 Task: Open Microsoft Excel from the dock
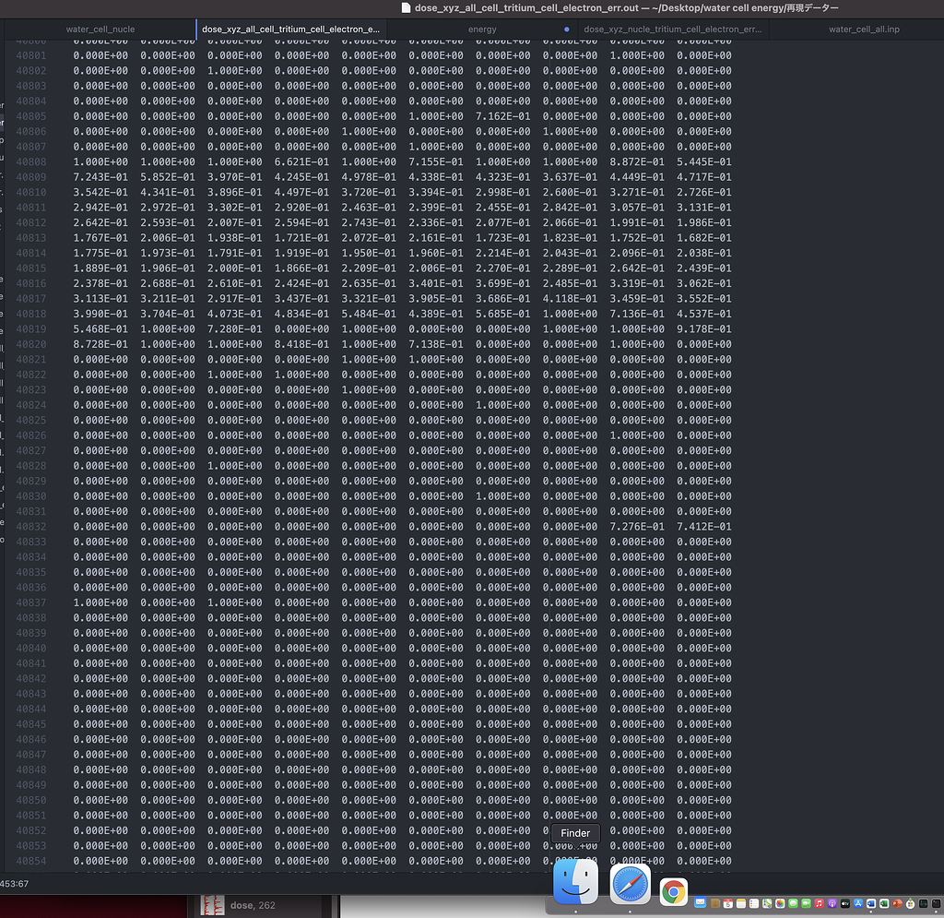pyautogui.click(x=884, y=903)
